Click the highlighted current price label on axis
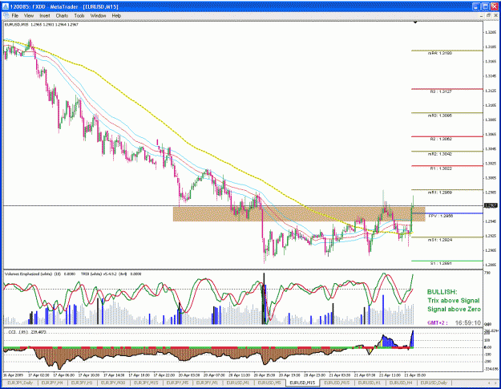501x389 pixels. (491, 205)
